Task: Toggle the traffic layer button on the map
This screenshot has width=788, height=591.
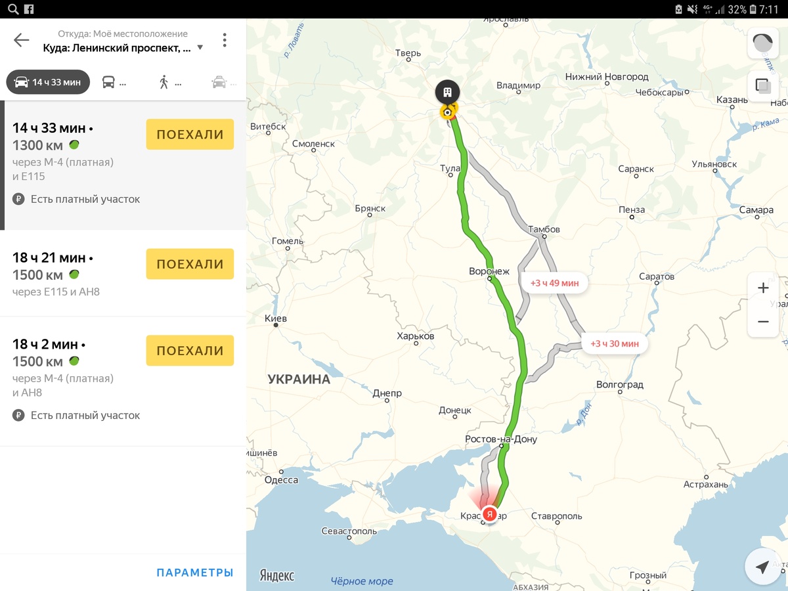Action: point(763,43)
